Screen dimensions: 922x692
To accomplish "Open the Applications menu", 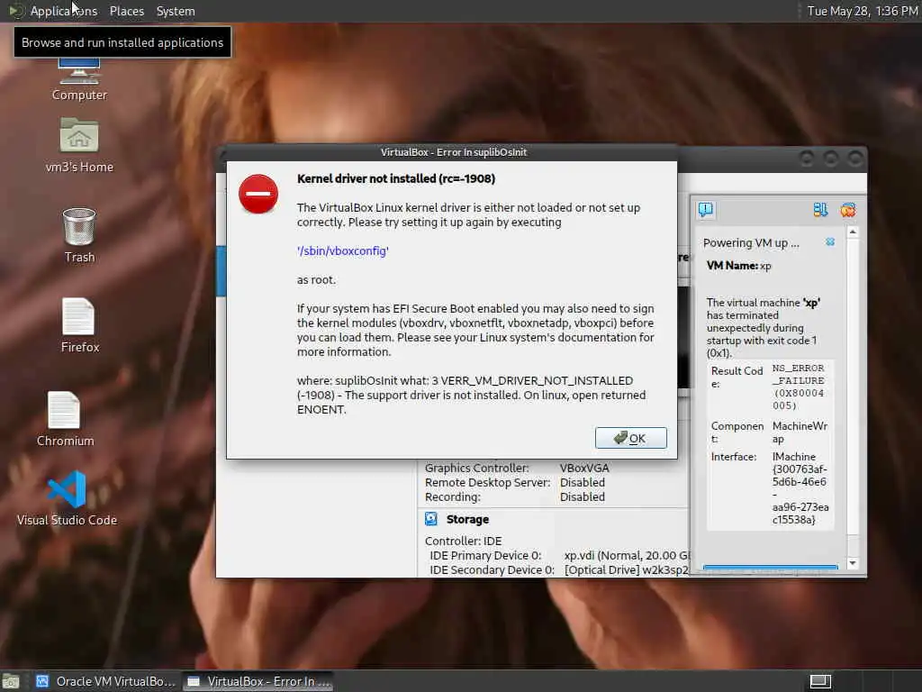I will click(x=64, y=11).
